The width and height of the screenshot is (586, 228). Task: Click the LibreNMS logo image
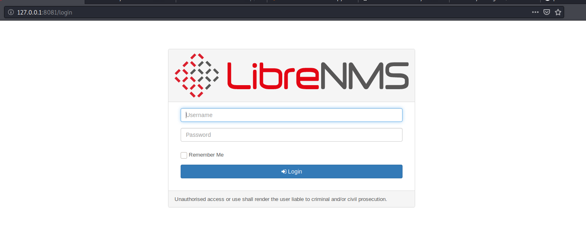291,75
